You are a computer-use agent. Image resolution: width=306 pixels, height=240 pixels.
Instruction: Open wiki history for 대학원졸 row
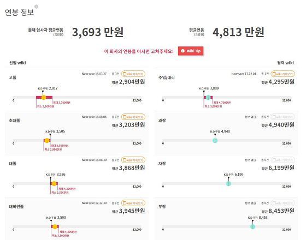133,203
